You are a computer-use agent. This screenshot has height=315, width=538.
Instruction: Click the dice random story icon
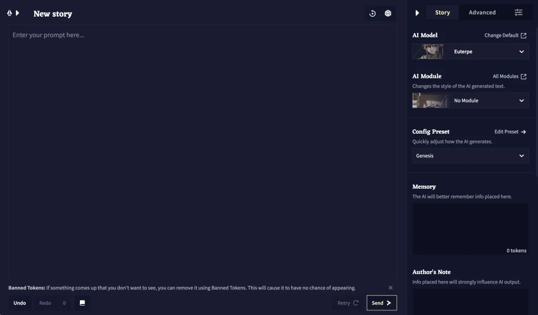pos(388,14)
